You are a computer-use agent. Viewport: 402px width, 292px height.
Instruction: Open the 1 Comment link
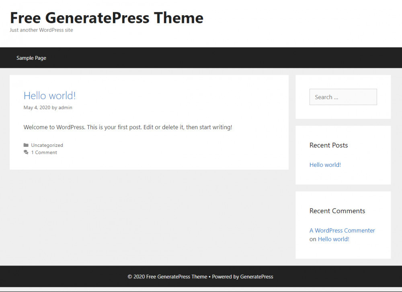[44, 152]
